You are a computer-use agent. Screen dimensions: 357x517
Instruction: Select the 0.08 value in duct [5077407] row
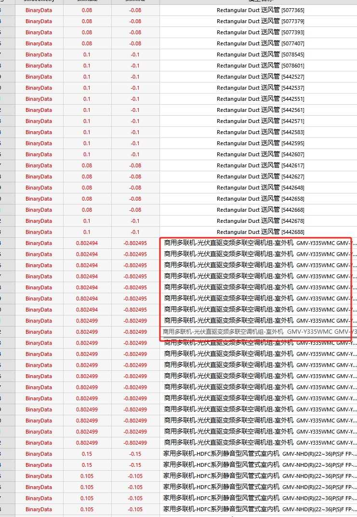pos(87,43)
